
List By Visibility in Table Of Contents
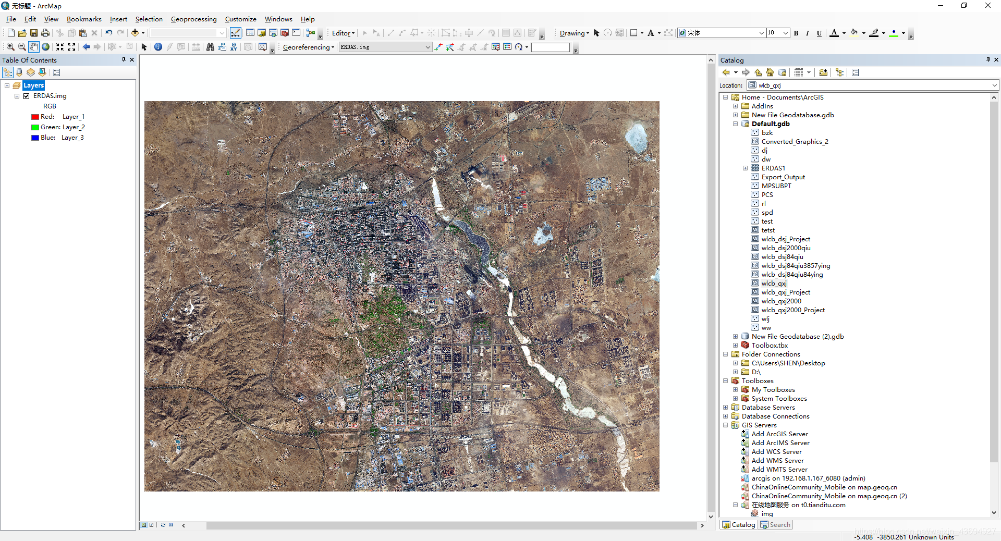[x=31, y=72]
